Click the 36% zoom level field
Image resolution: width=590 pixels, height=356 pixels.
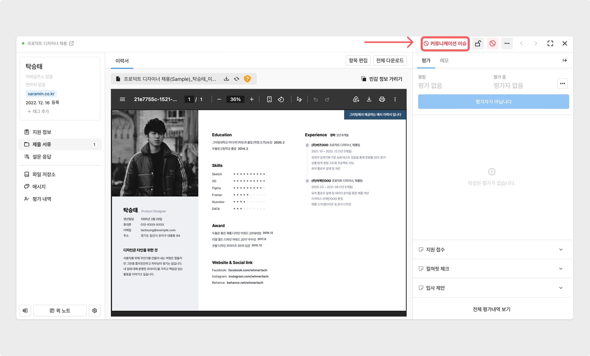click(x=235, y=99)
